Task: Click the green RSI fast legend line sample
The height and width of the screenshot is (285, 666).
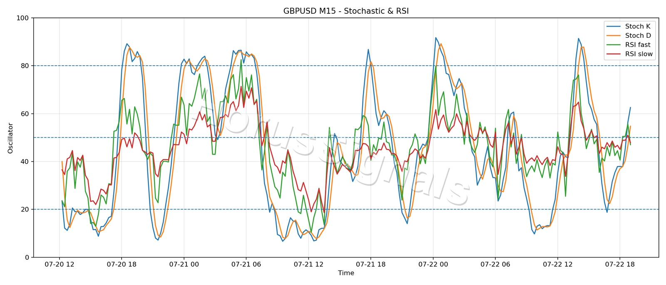Action: (x=614, y=45)
